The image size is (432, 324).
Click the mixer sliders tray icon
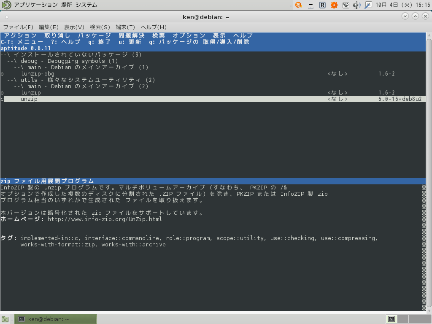point(346,5)
